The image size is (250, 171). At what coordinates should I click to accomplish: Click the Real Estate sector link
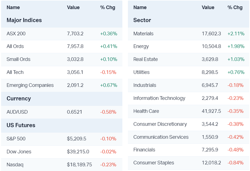tap(146, 59)
